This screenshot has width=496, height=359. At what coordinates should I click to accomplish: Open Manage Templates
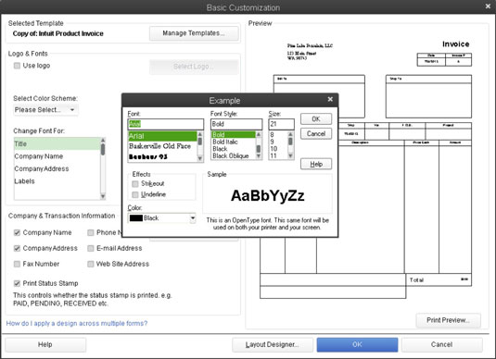tap(194, 33)
